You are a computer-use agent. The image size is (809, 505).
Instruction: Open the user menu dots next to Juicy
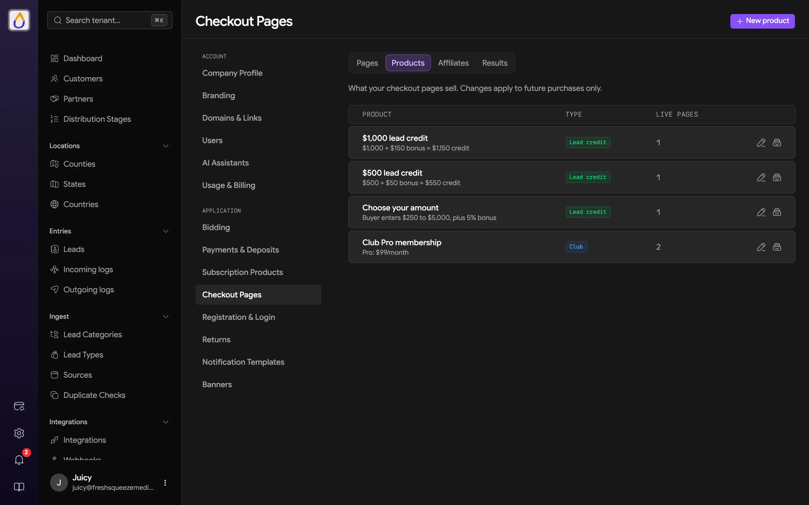pos(165,483)
